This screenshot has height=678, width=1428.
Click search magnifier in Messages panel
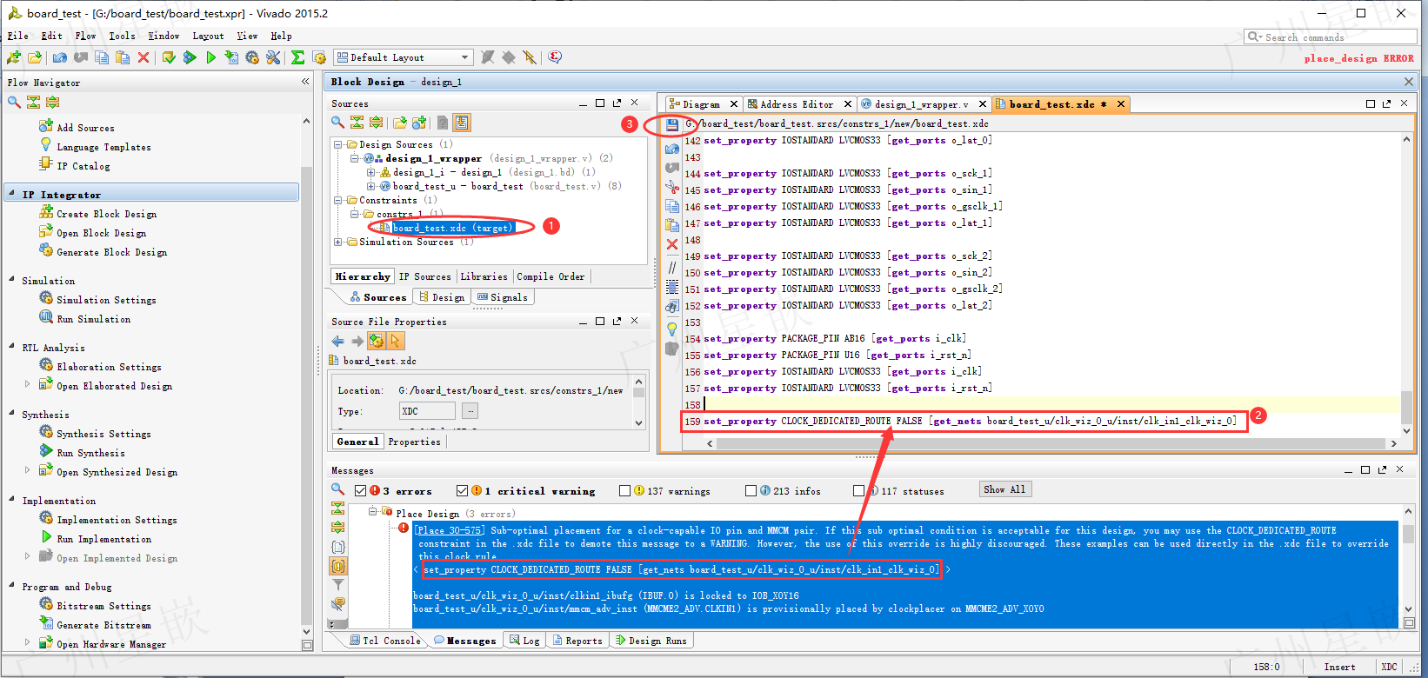pos(337,489)
